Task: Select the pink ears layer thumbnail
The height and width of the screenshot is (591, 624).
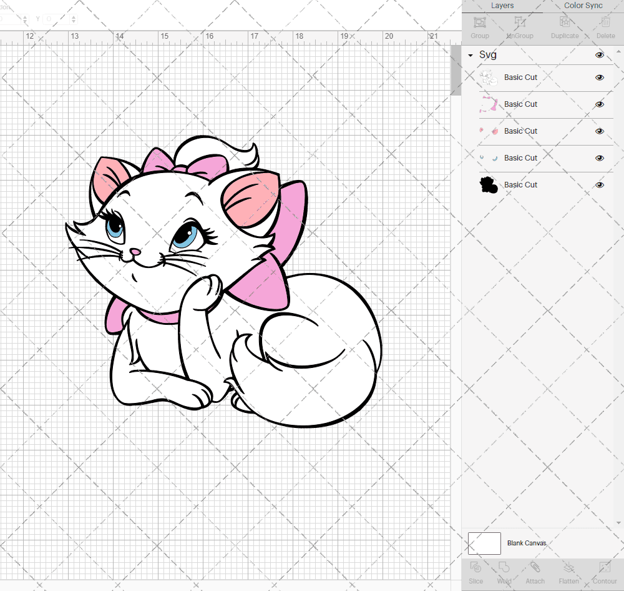Action: (489, 131)
